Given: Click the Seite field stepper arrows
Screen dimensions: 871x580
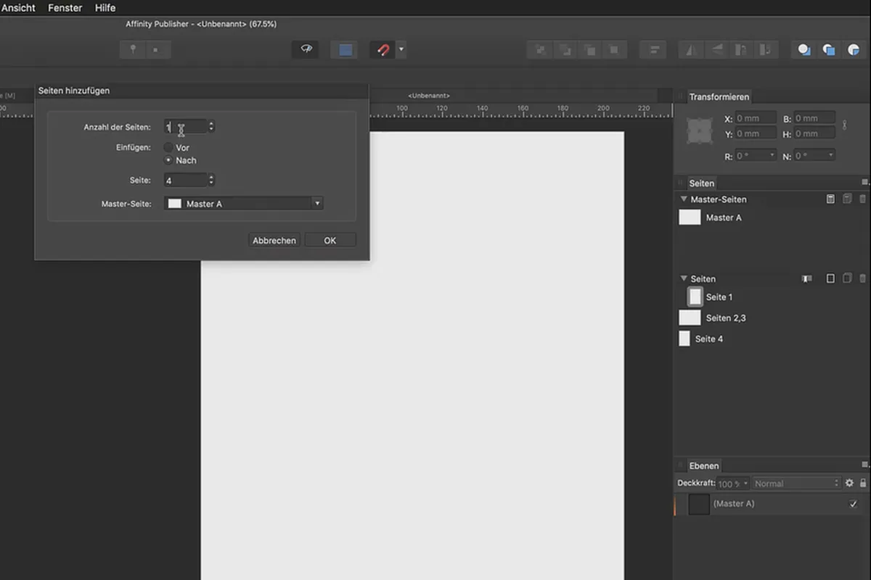Looking at the screenshot, I should pos(211,180).
